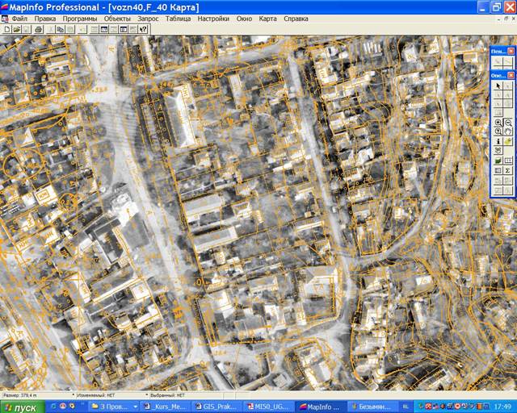Click the Print icon in the toolbar
517x413 pixels.
(38, 29)
